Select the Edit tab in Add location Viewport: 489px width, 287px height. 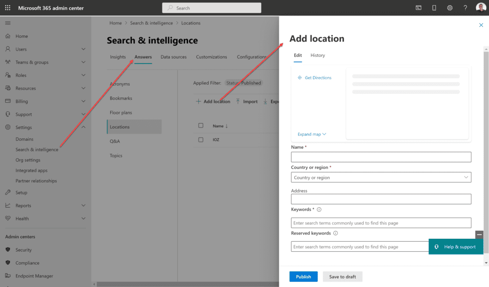click(x=298, y=55)
